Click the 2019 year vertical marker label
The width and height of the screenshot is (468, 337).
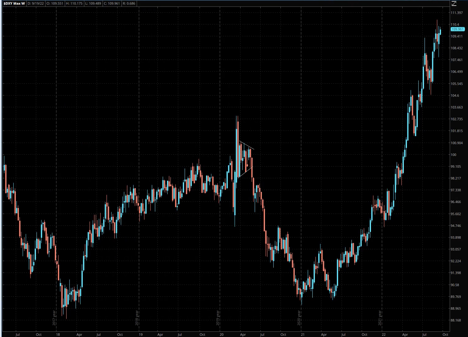point(218,317)
